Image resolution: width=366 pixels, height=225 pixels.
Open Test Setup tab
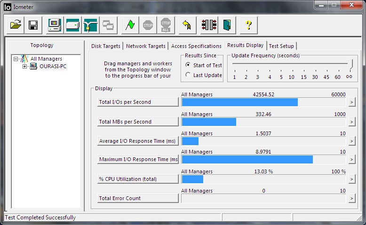(281, 46)
